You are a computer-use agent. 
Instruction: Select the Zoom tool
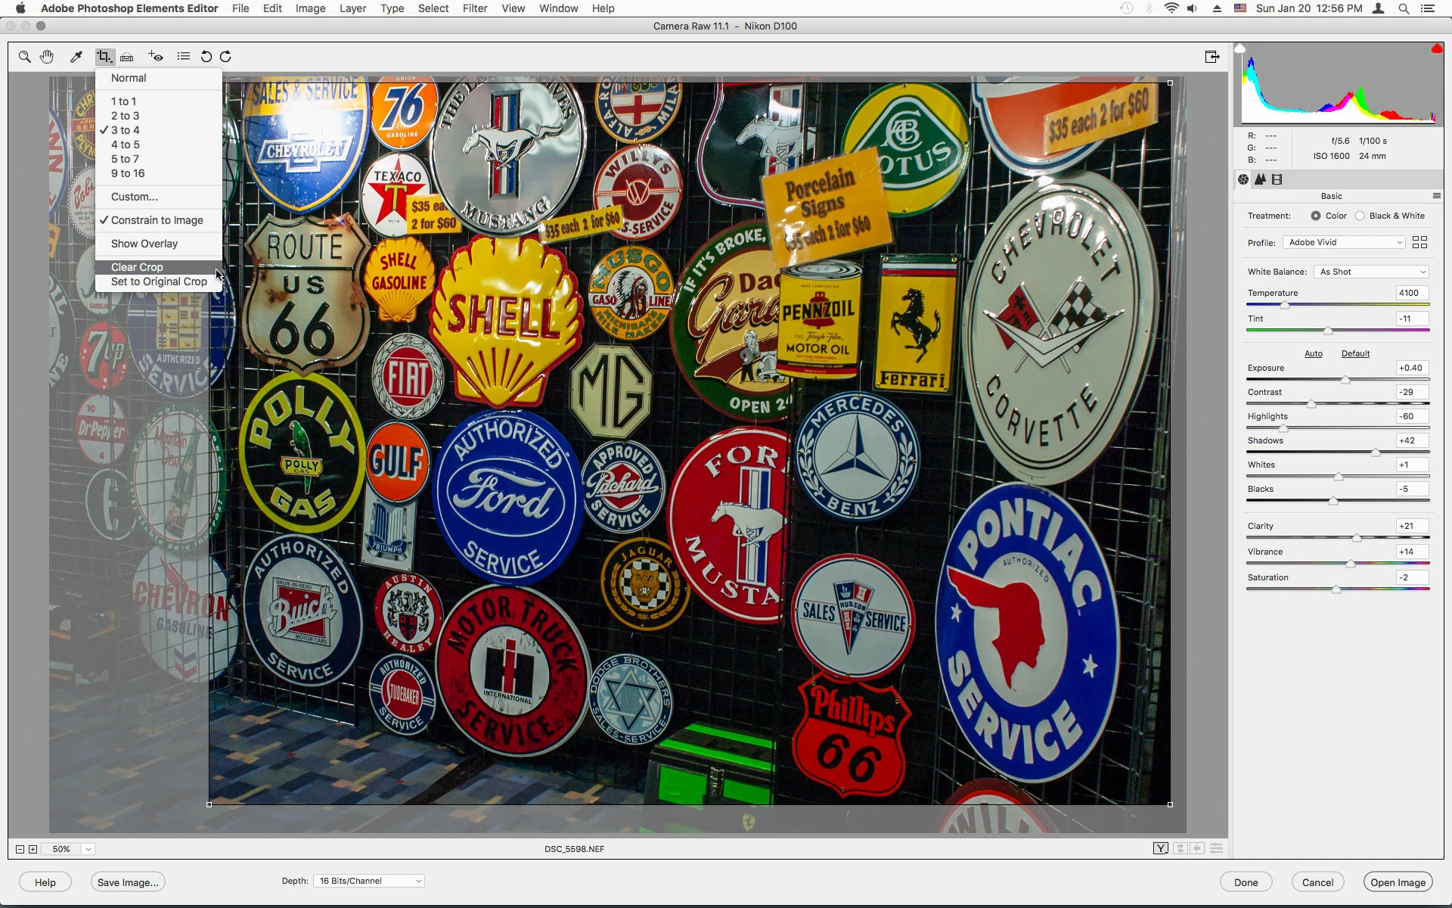[x=24, y=57]
